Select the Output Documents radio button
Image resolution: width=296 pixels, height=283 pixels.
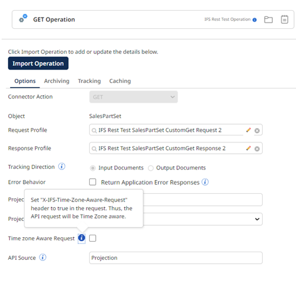pos(151,168)
